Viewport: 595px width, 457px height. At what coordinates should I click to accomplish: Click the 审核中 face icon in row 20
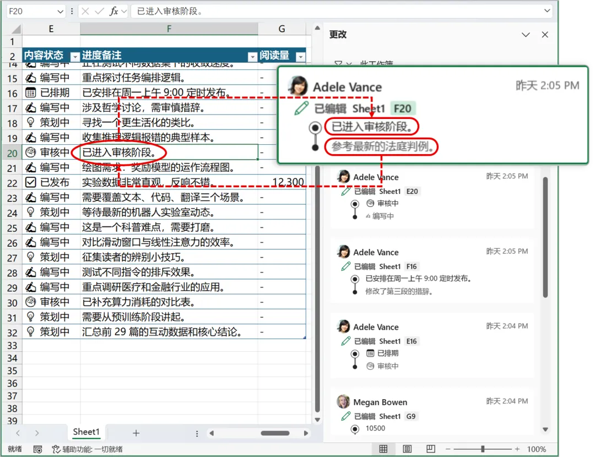[31, 152]
